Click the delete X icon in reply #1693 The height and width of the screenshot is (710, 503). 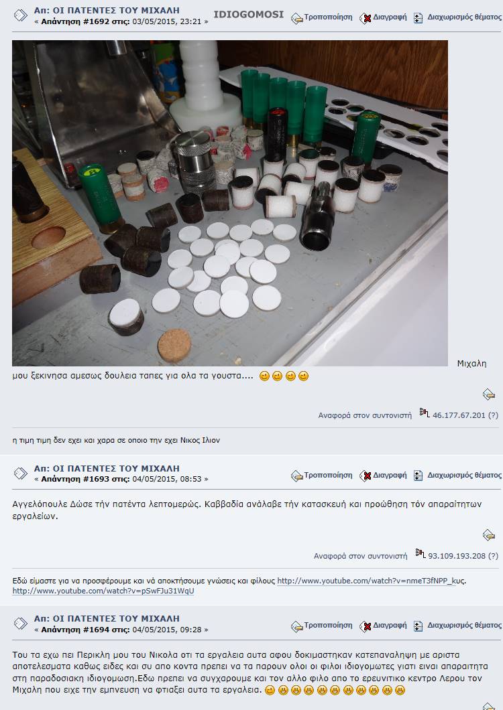(x=365, y=476)
